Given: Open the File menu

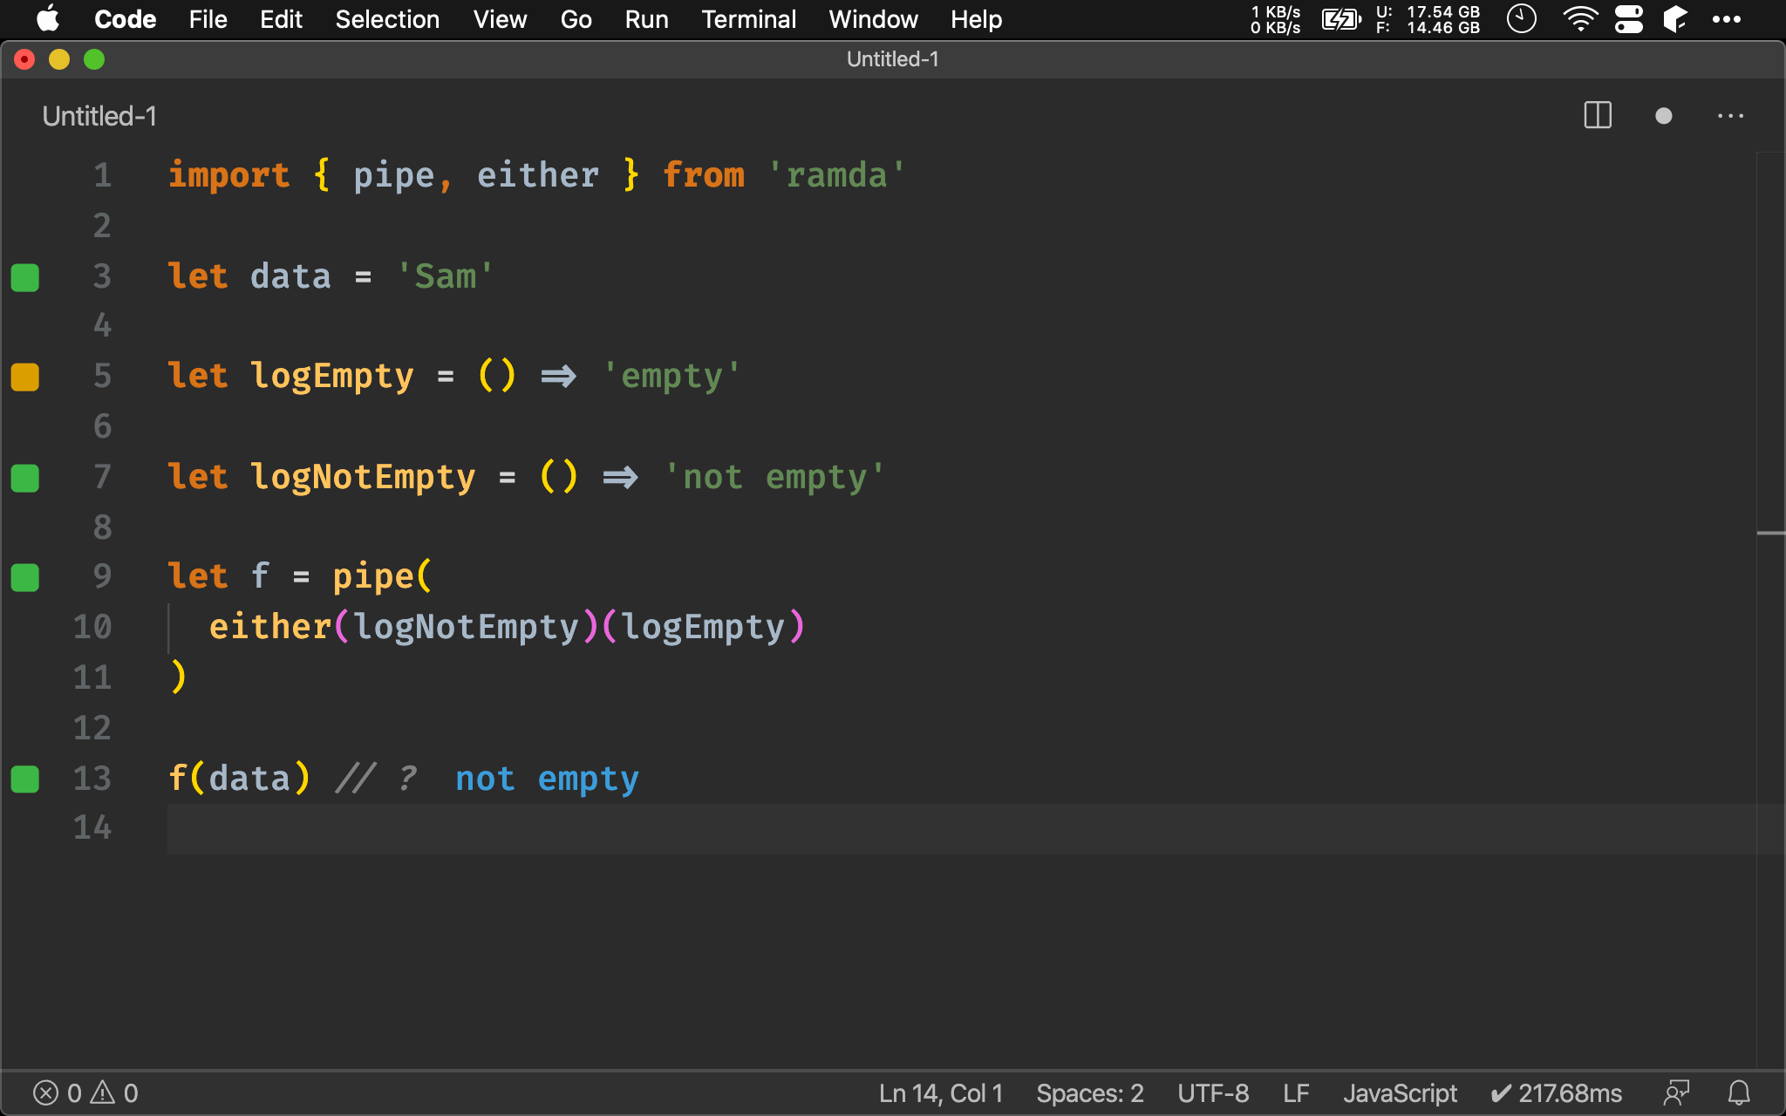Looking at the screenshot, I should [x=208, y=19].
